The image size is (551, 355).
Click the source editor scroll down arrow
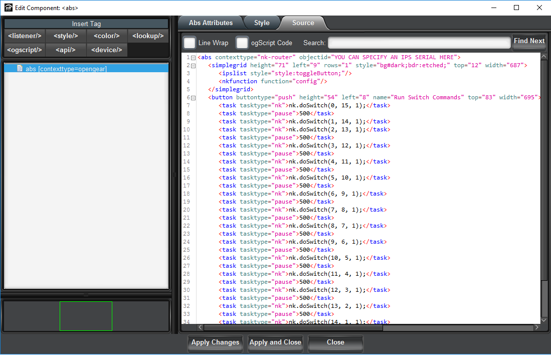tap(543, 320)
